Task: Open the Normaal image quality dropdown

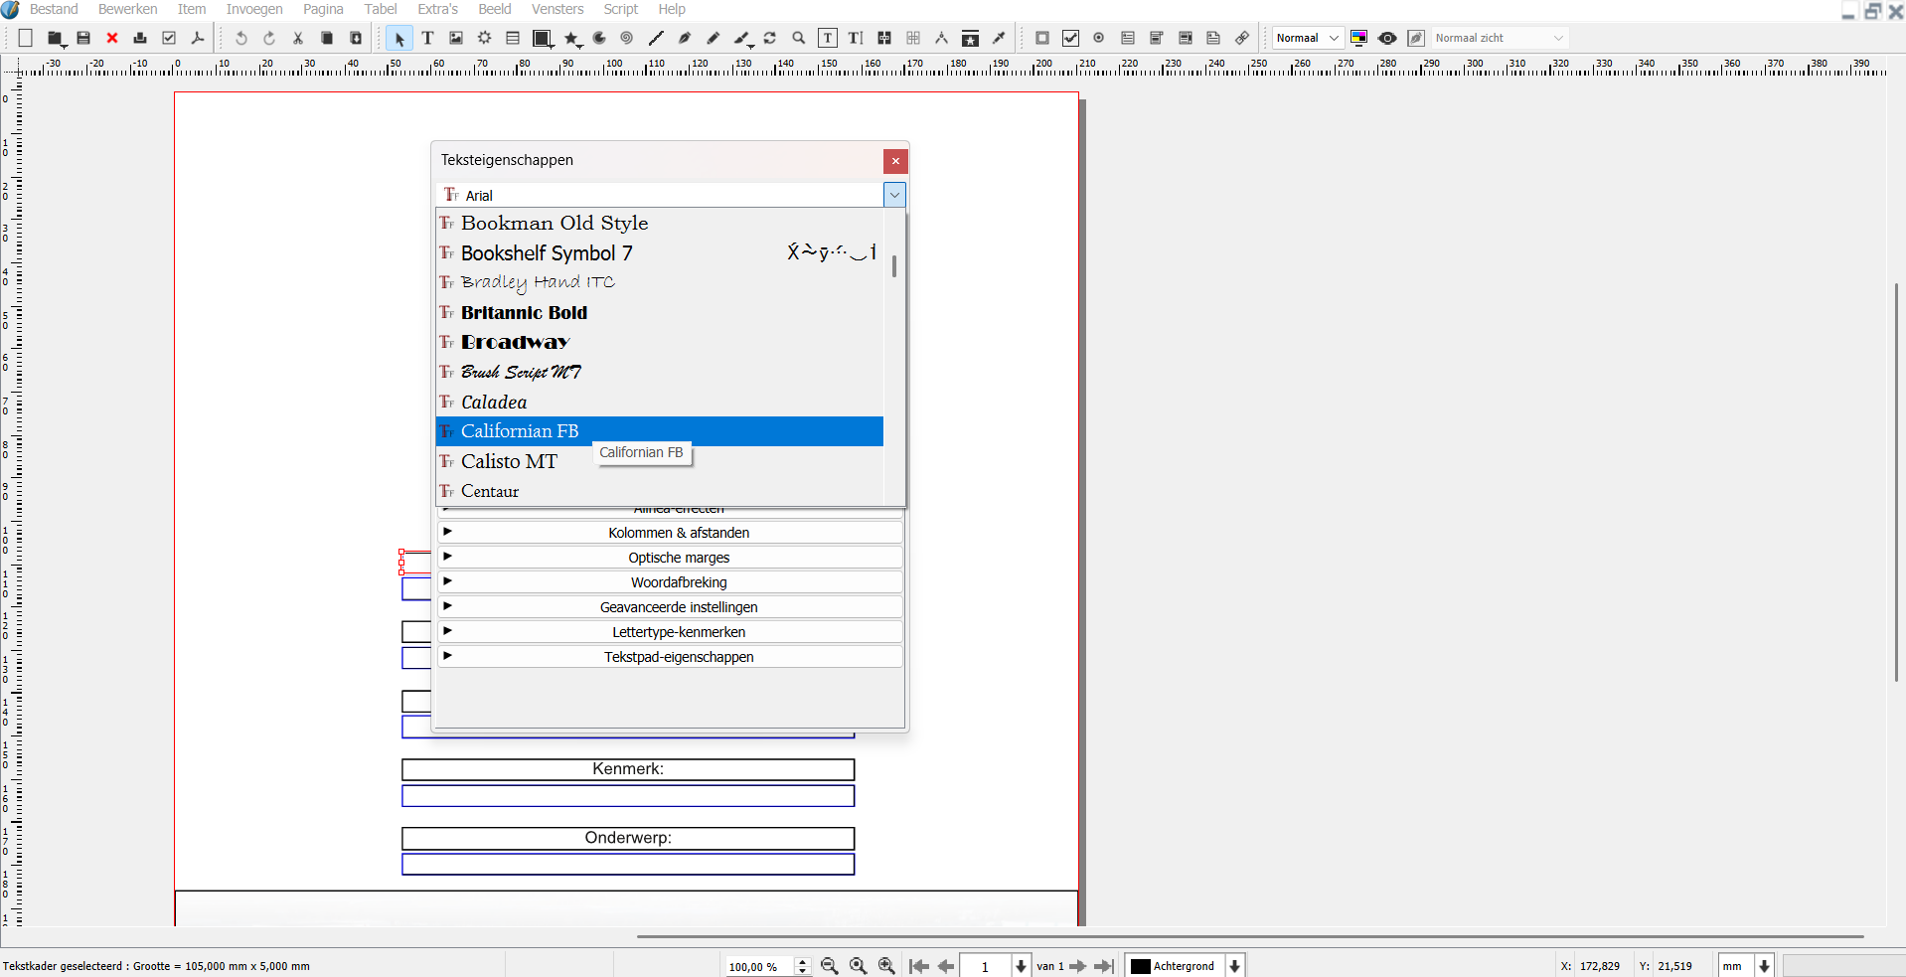Action: click(1308, 38)
